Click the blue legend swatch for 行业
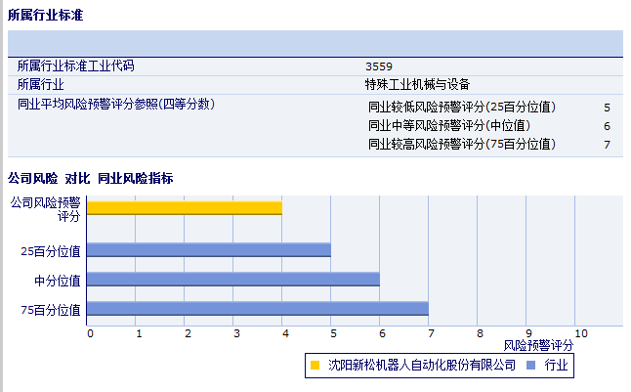 530,366
